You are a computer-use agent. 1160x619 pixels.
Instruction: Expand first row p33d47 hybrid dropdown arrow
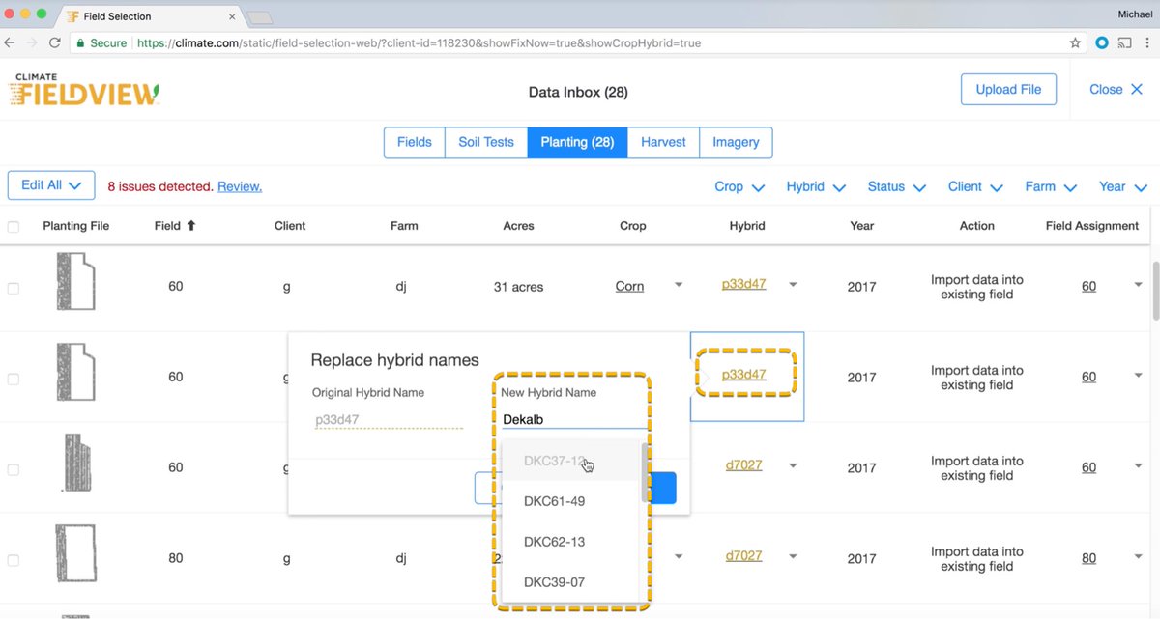[793, 285]
